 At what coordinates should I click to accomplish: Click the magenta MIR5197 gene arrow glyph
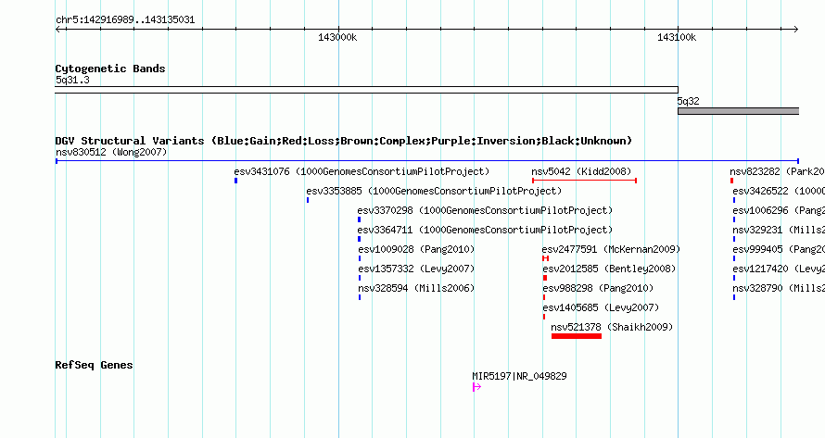476,387
